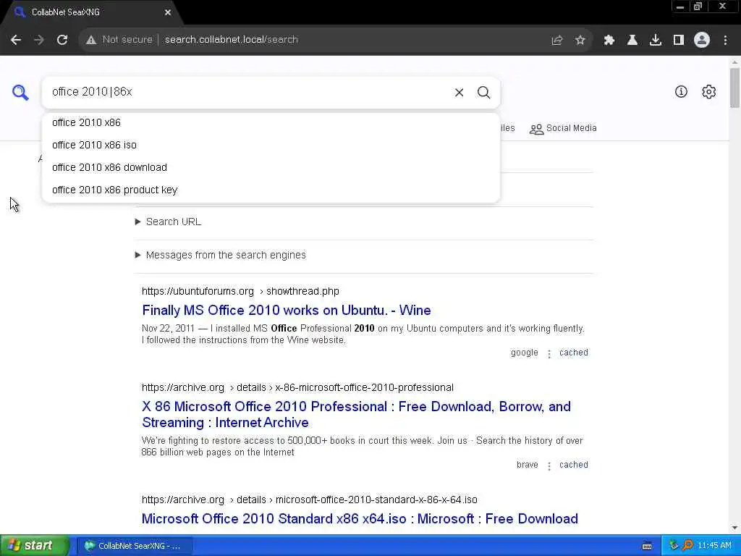Toggle the browser side panel
741x556 pixels.
679,41
